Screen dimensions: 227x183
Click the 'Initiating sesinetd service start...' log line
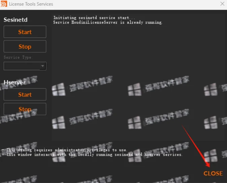94,18
